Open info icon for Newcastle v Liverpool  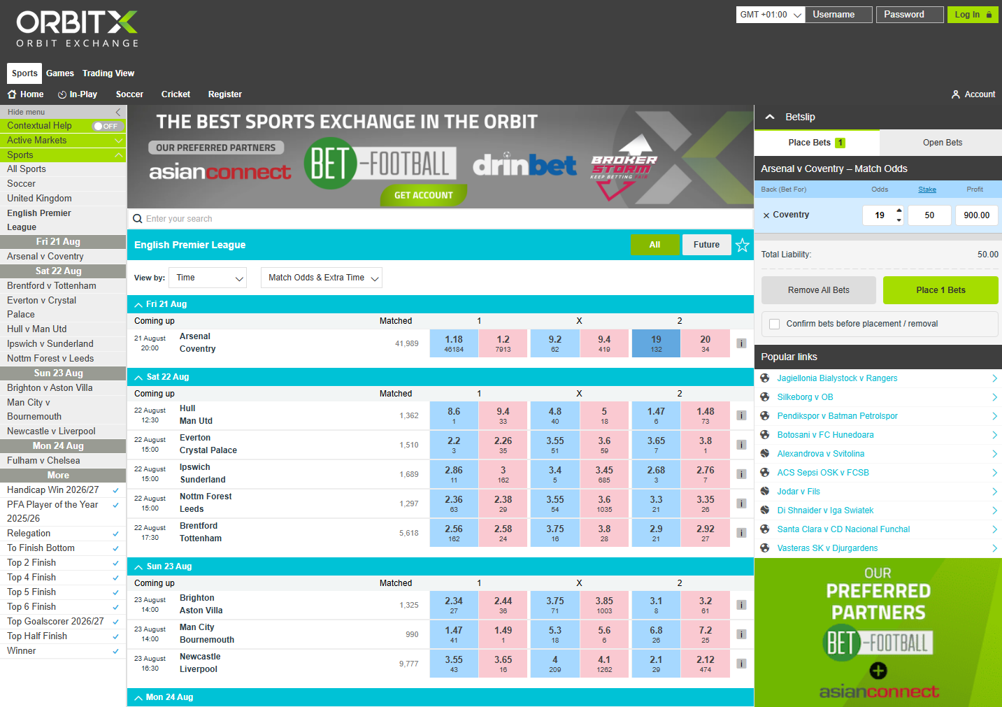741,664
